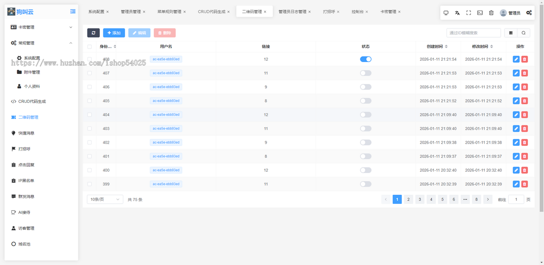The image size is (544, 265).
Task: Toggle fullscreen mode icon
Action: click(469, 13)
